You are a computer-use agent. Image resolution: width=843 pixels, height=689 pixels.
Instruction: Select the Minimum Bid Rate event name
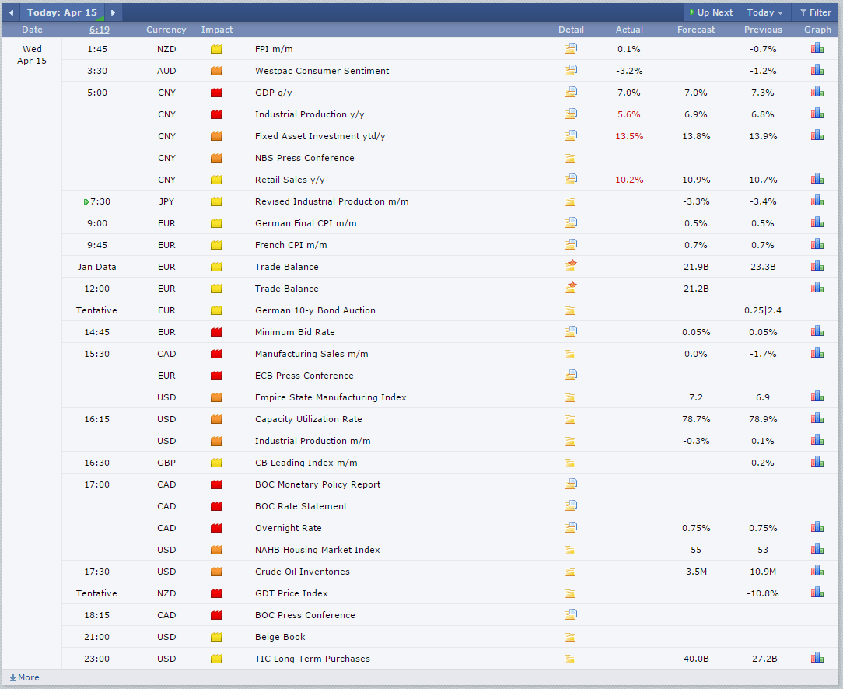295,332
